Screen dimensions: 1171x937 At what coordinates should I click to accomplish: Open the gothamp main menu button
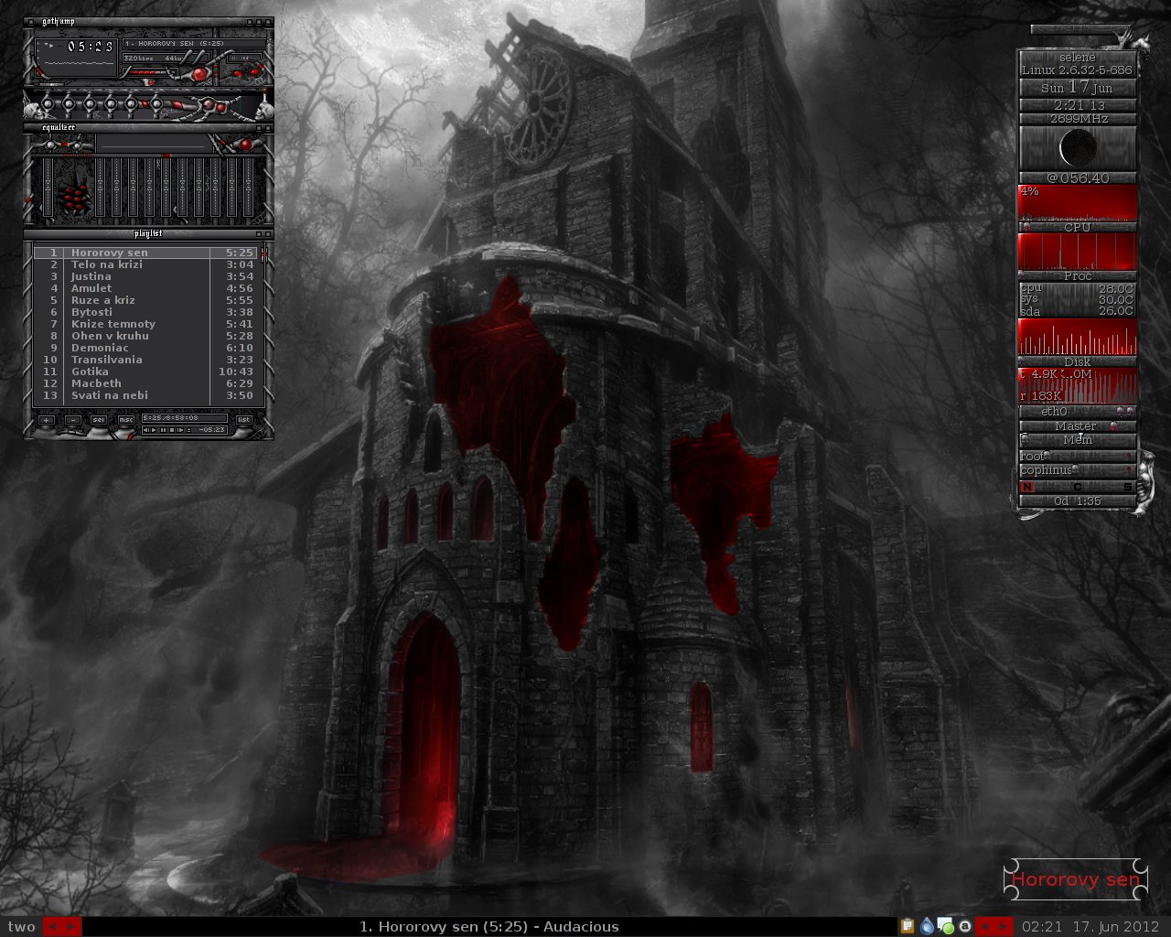[30, 22]
